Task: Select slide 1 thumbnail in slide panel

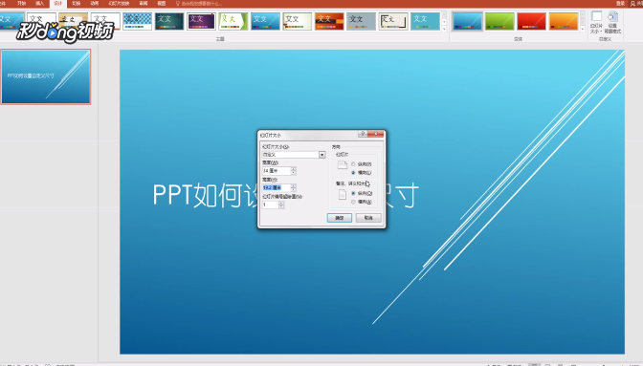Action: click(x=46, y=76)
